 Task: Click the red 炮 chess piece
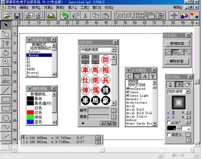[x=95, y=80]
